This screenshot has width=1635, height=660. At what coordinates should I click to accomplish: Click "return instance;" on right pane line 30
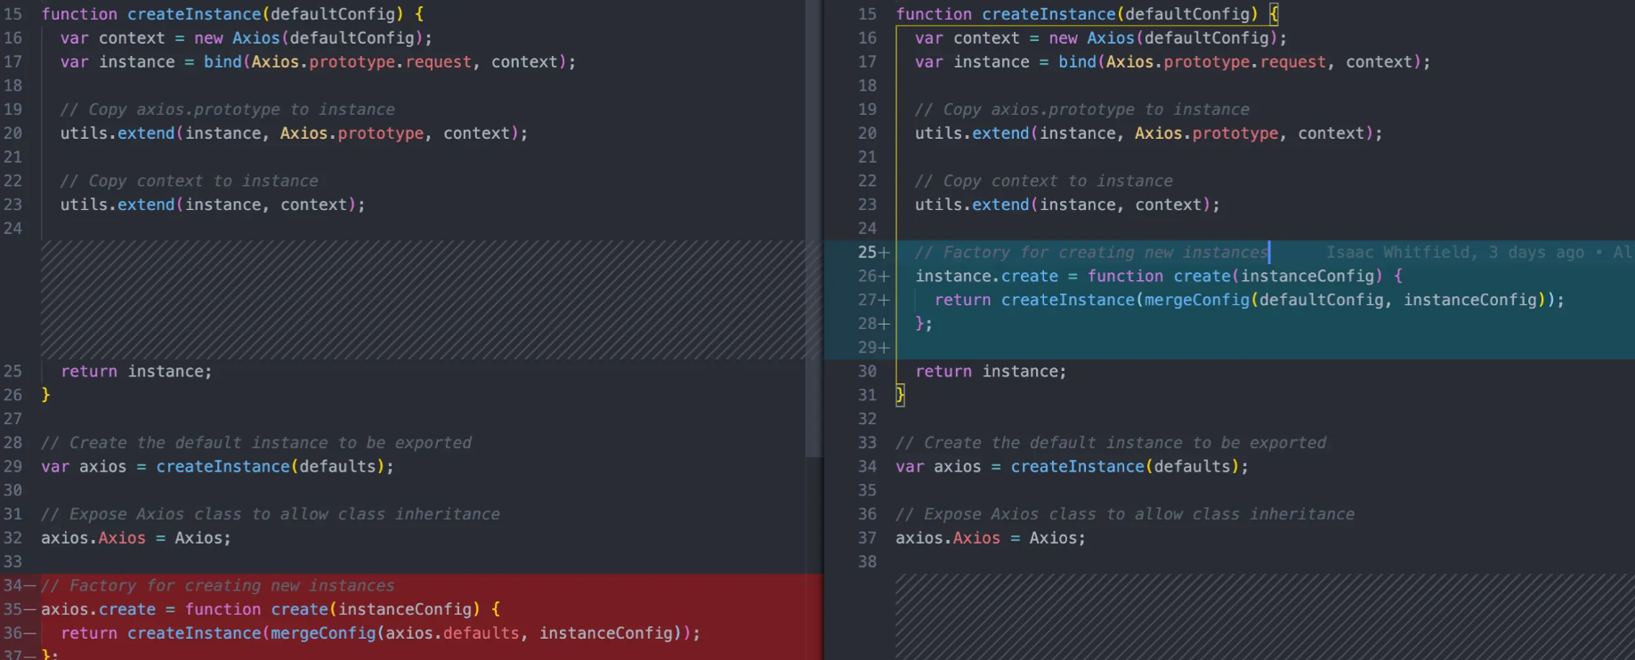point(991,372)
